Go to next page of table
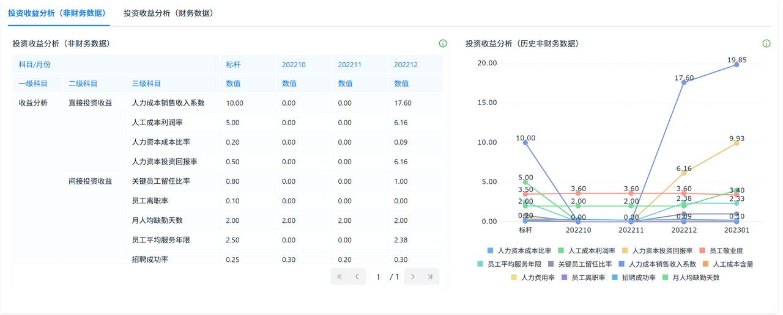 (x=413, y=277)
